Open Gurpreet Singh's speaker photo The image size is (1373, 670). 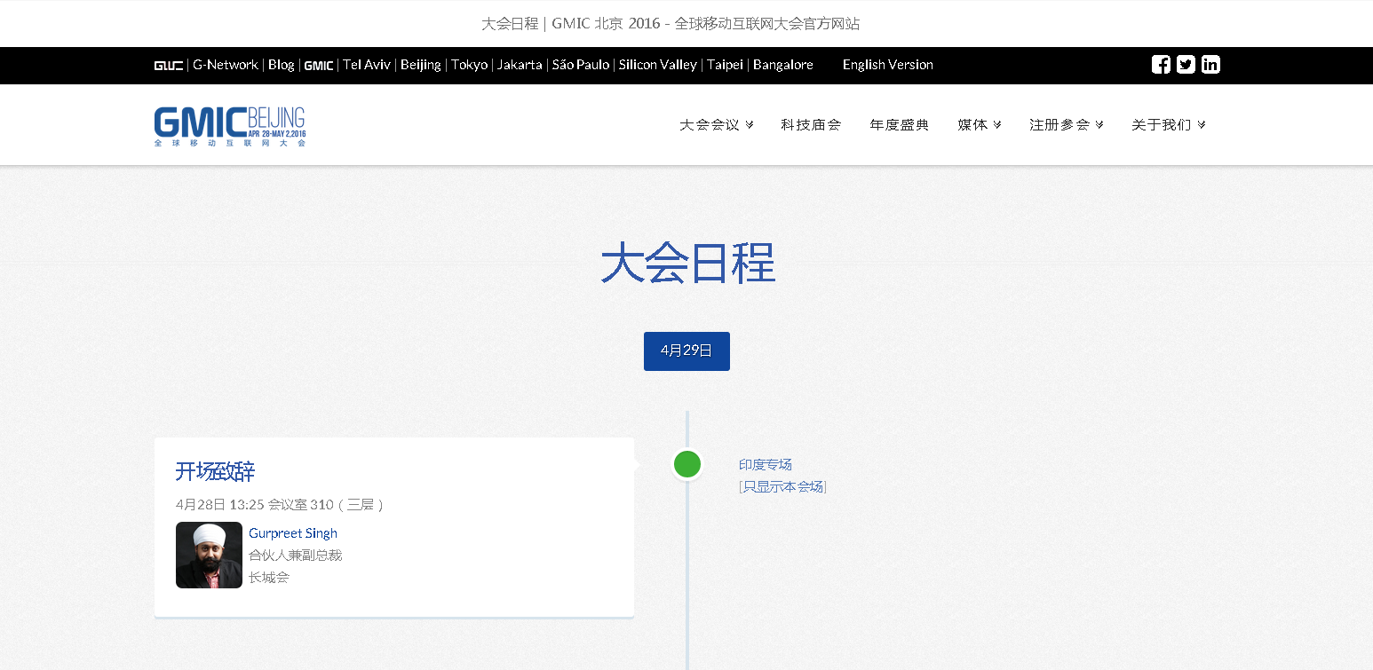click(209, 555)
